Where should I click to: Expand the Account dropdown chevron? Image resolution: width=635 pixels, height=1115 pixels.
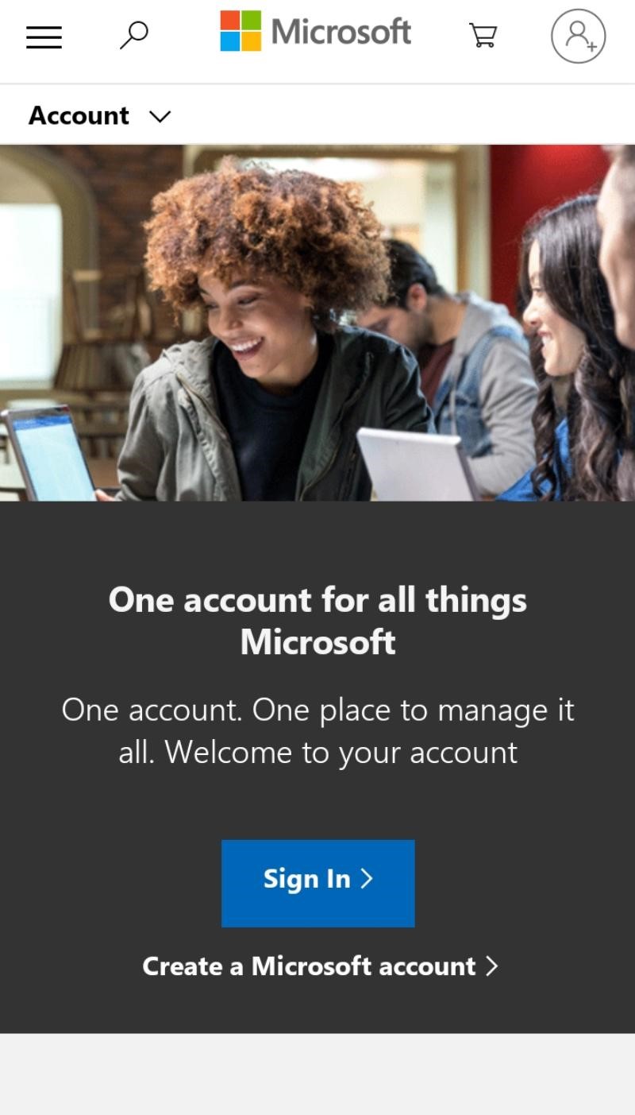[160, 116]
